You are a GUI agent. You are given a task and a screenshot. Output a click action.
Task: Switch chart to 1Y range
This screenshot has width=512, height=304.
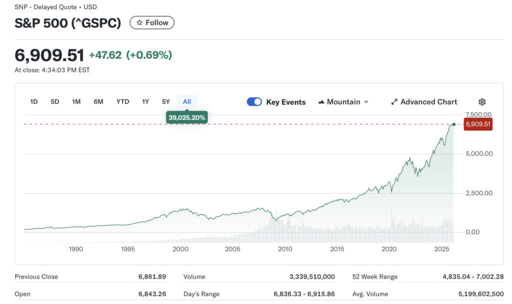tap(145, 102)
